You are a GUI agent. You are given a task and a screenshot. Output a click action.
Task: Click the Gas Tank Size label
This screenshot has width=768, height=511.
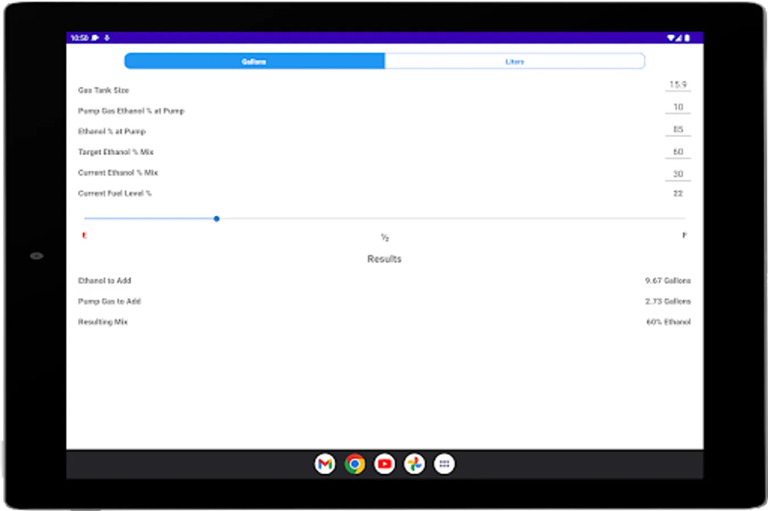(103, 90)
